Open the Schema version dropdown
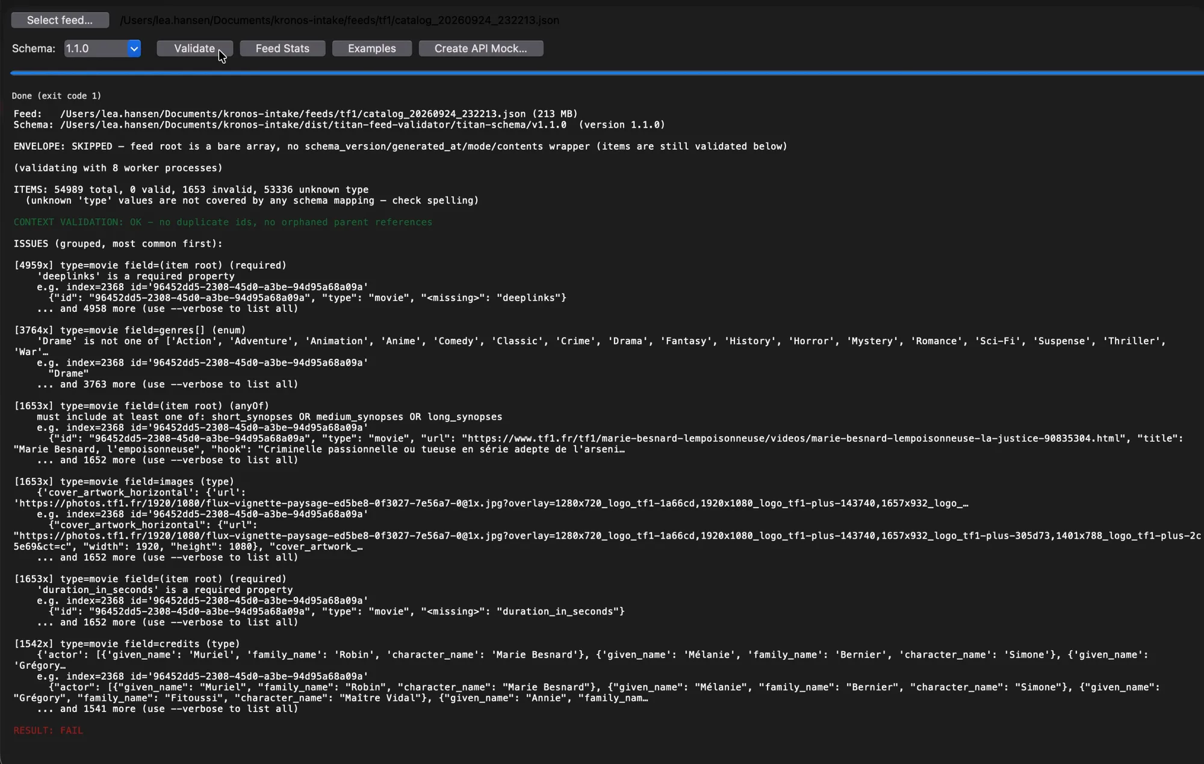This screenshot has width=1204, height=764. [102, 48]
